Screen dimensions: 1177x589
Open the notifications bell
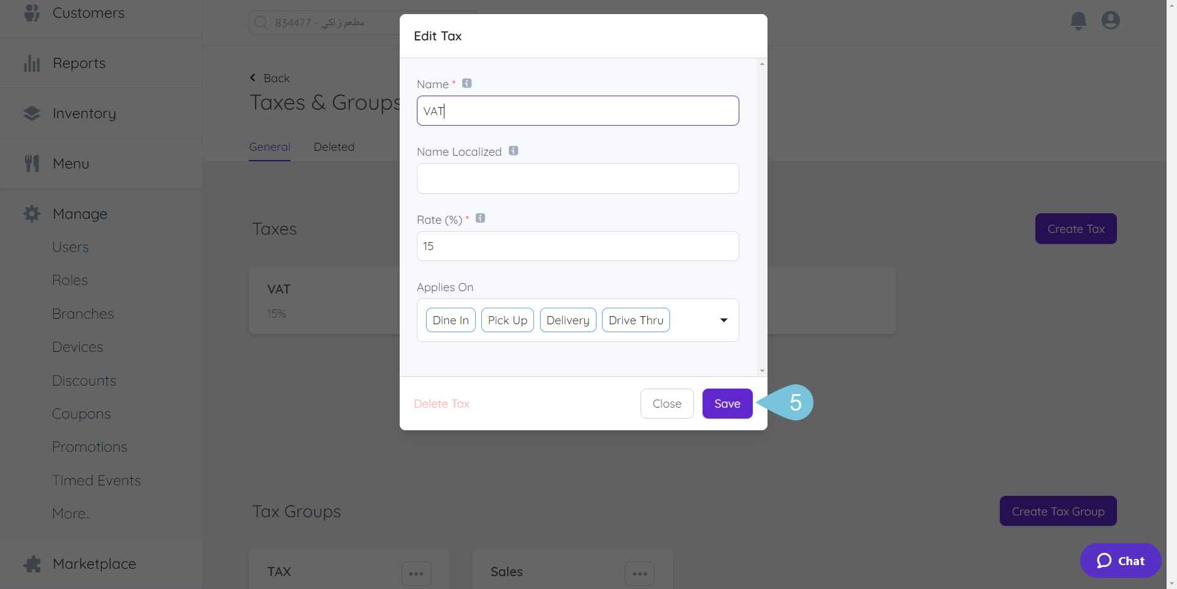1078,20
